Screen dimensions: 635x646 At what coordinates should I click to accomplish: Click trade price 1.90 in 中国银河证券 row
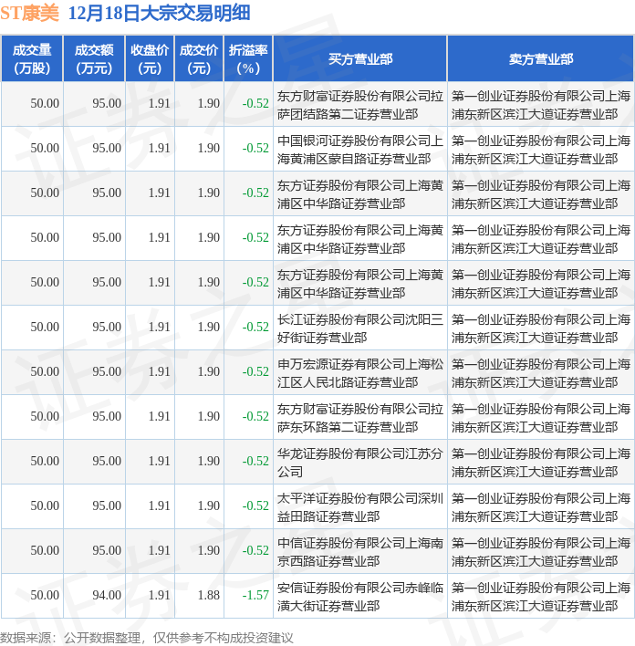tap(209, 149)
